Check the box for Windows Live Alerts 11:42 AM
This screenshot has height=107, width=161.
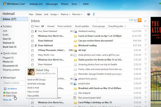(x=32, y=36)
